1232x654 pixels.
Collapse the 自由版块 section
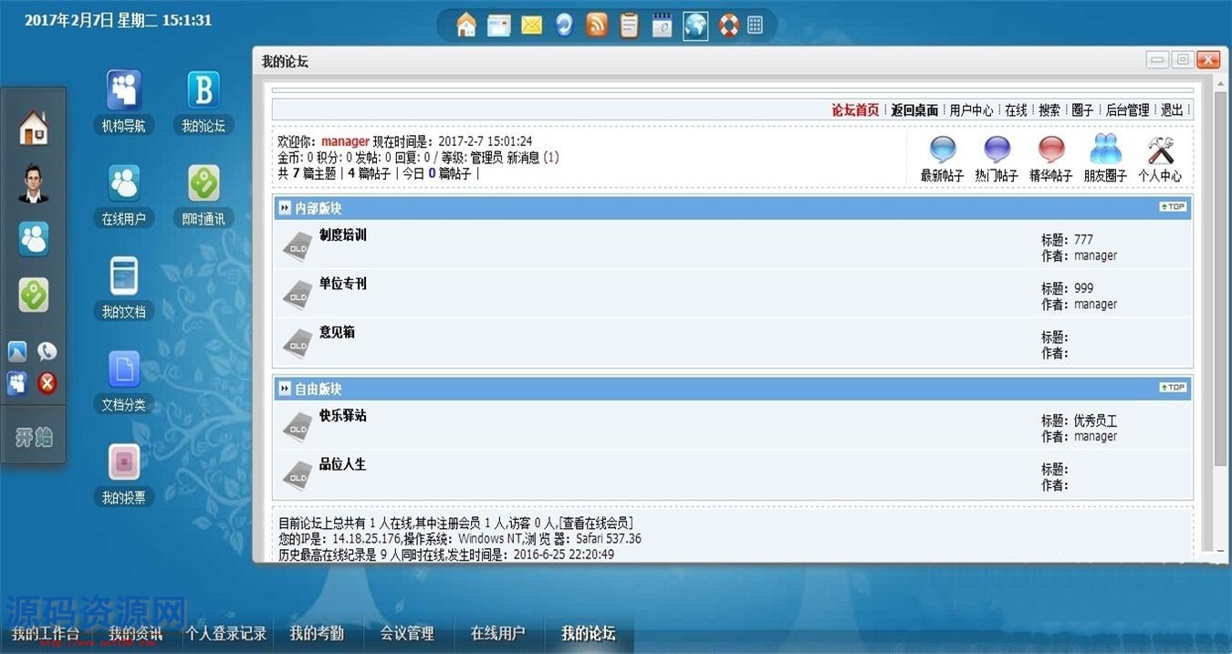[285, 389]
